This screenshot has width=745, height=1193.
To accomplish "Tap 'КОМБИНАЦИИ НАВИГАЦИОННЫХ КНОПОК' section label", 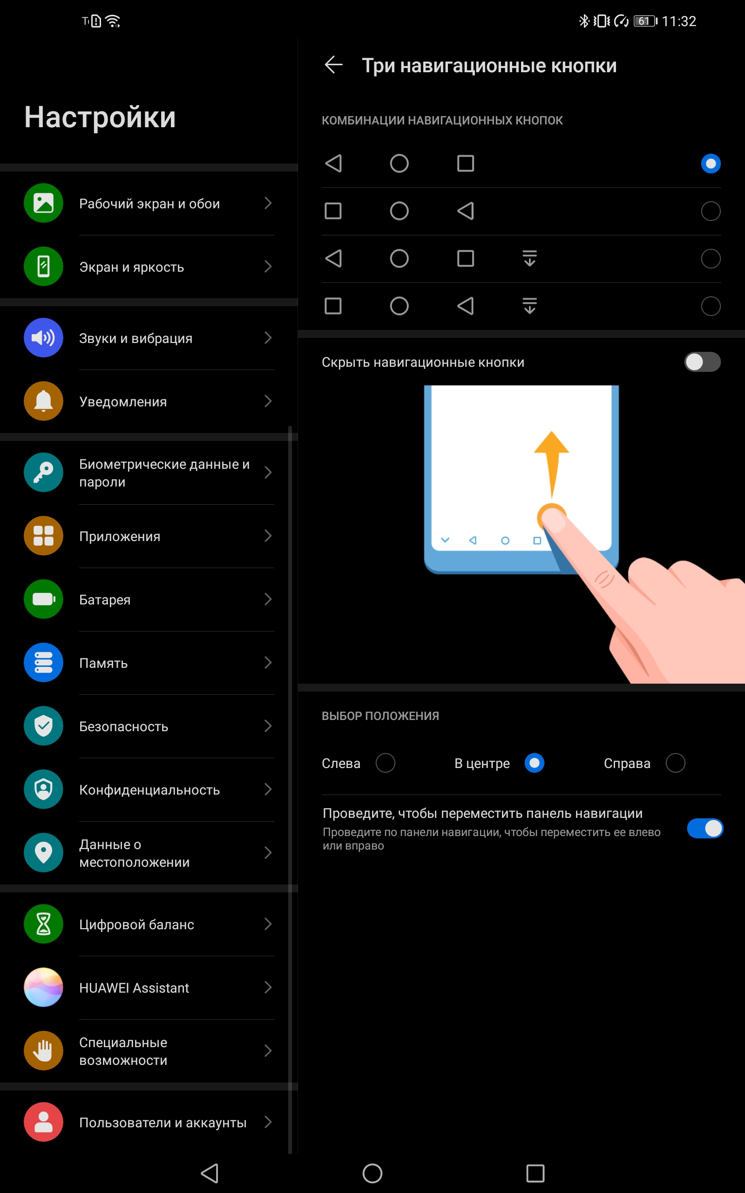I will pos(442,120).
